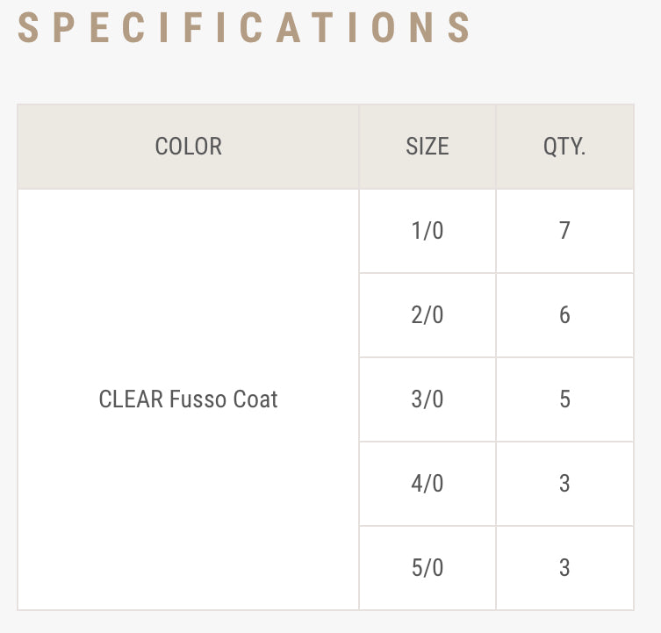Screen dimensions: 661x633
Task: Click the SPECIFICATIONS heading
Action: pos(245,27)
